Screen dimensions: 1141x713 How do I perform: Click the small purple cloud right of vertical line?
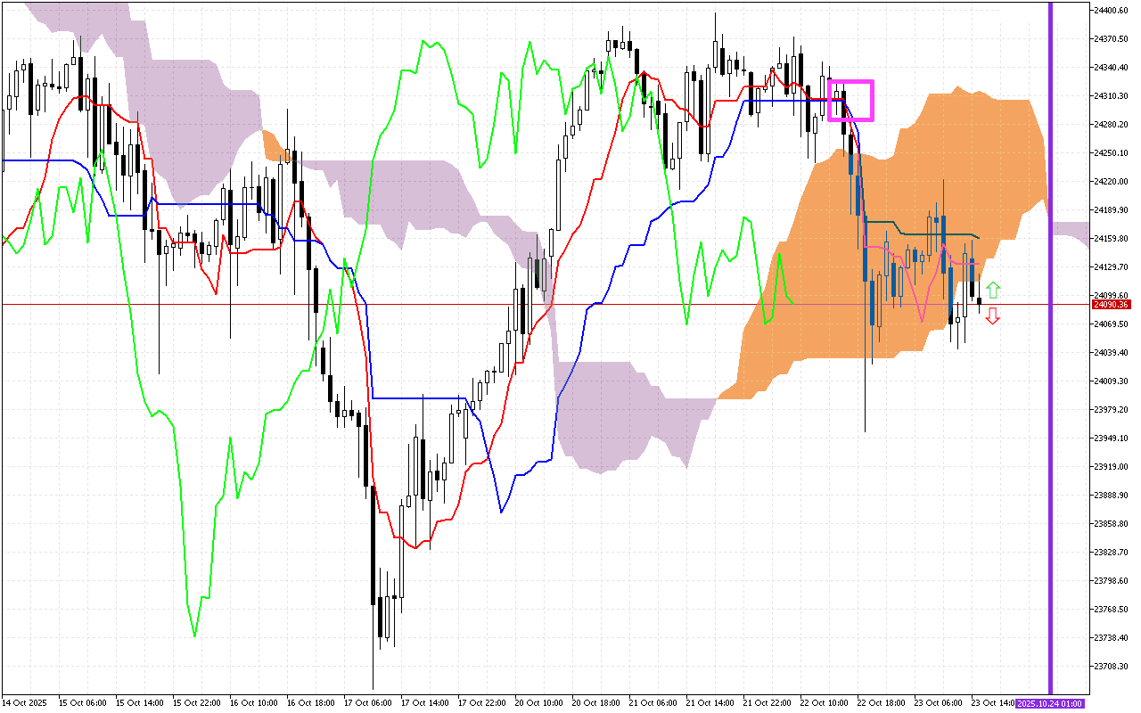[1070, 231]
